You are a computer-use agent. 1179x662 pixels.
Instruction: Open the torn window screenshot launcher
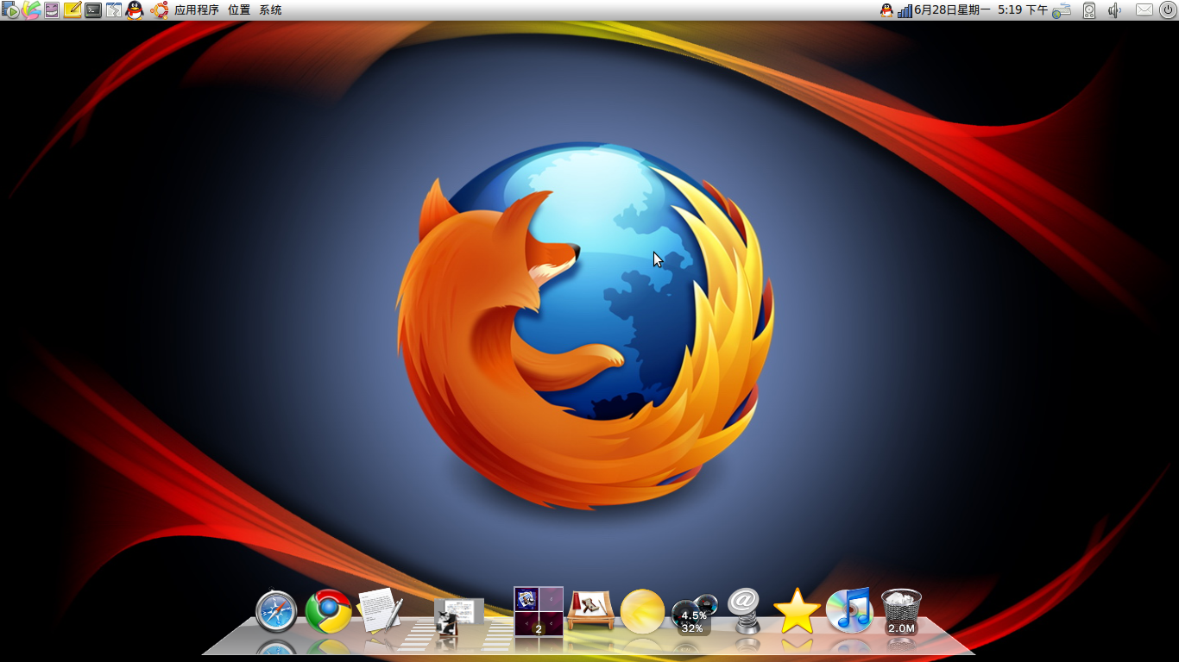coord(114,10)
